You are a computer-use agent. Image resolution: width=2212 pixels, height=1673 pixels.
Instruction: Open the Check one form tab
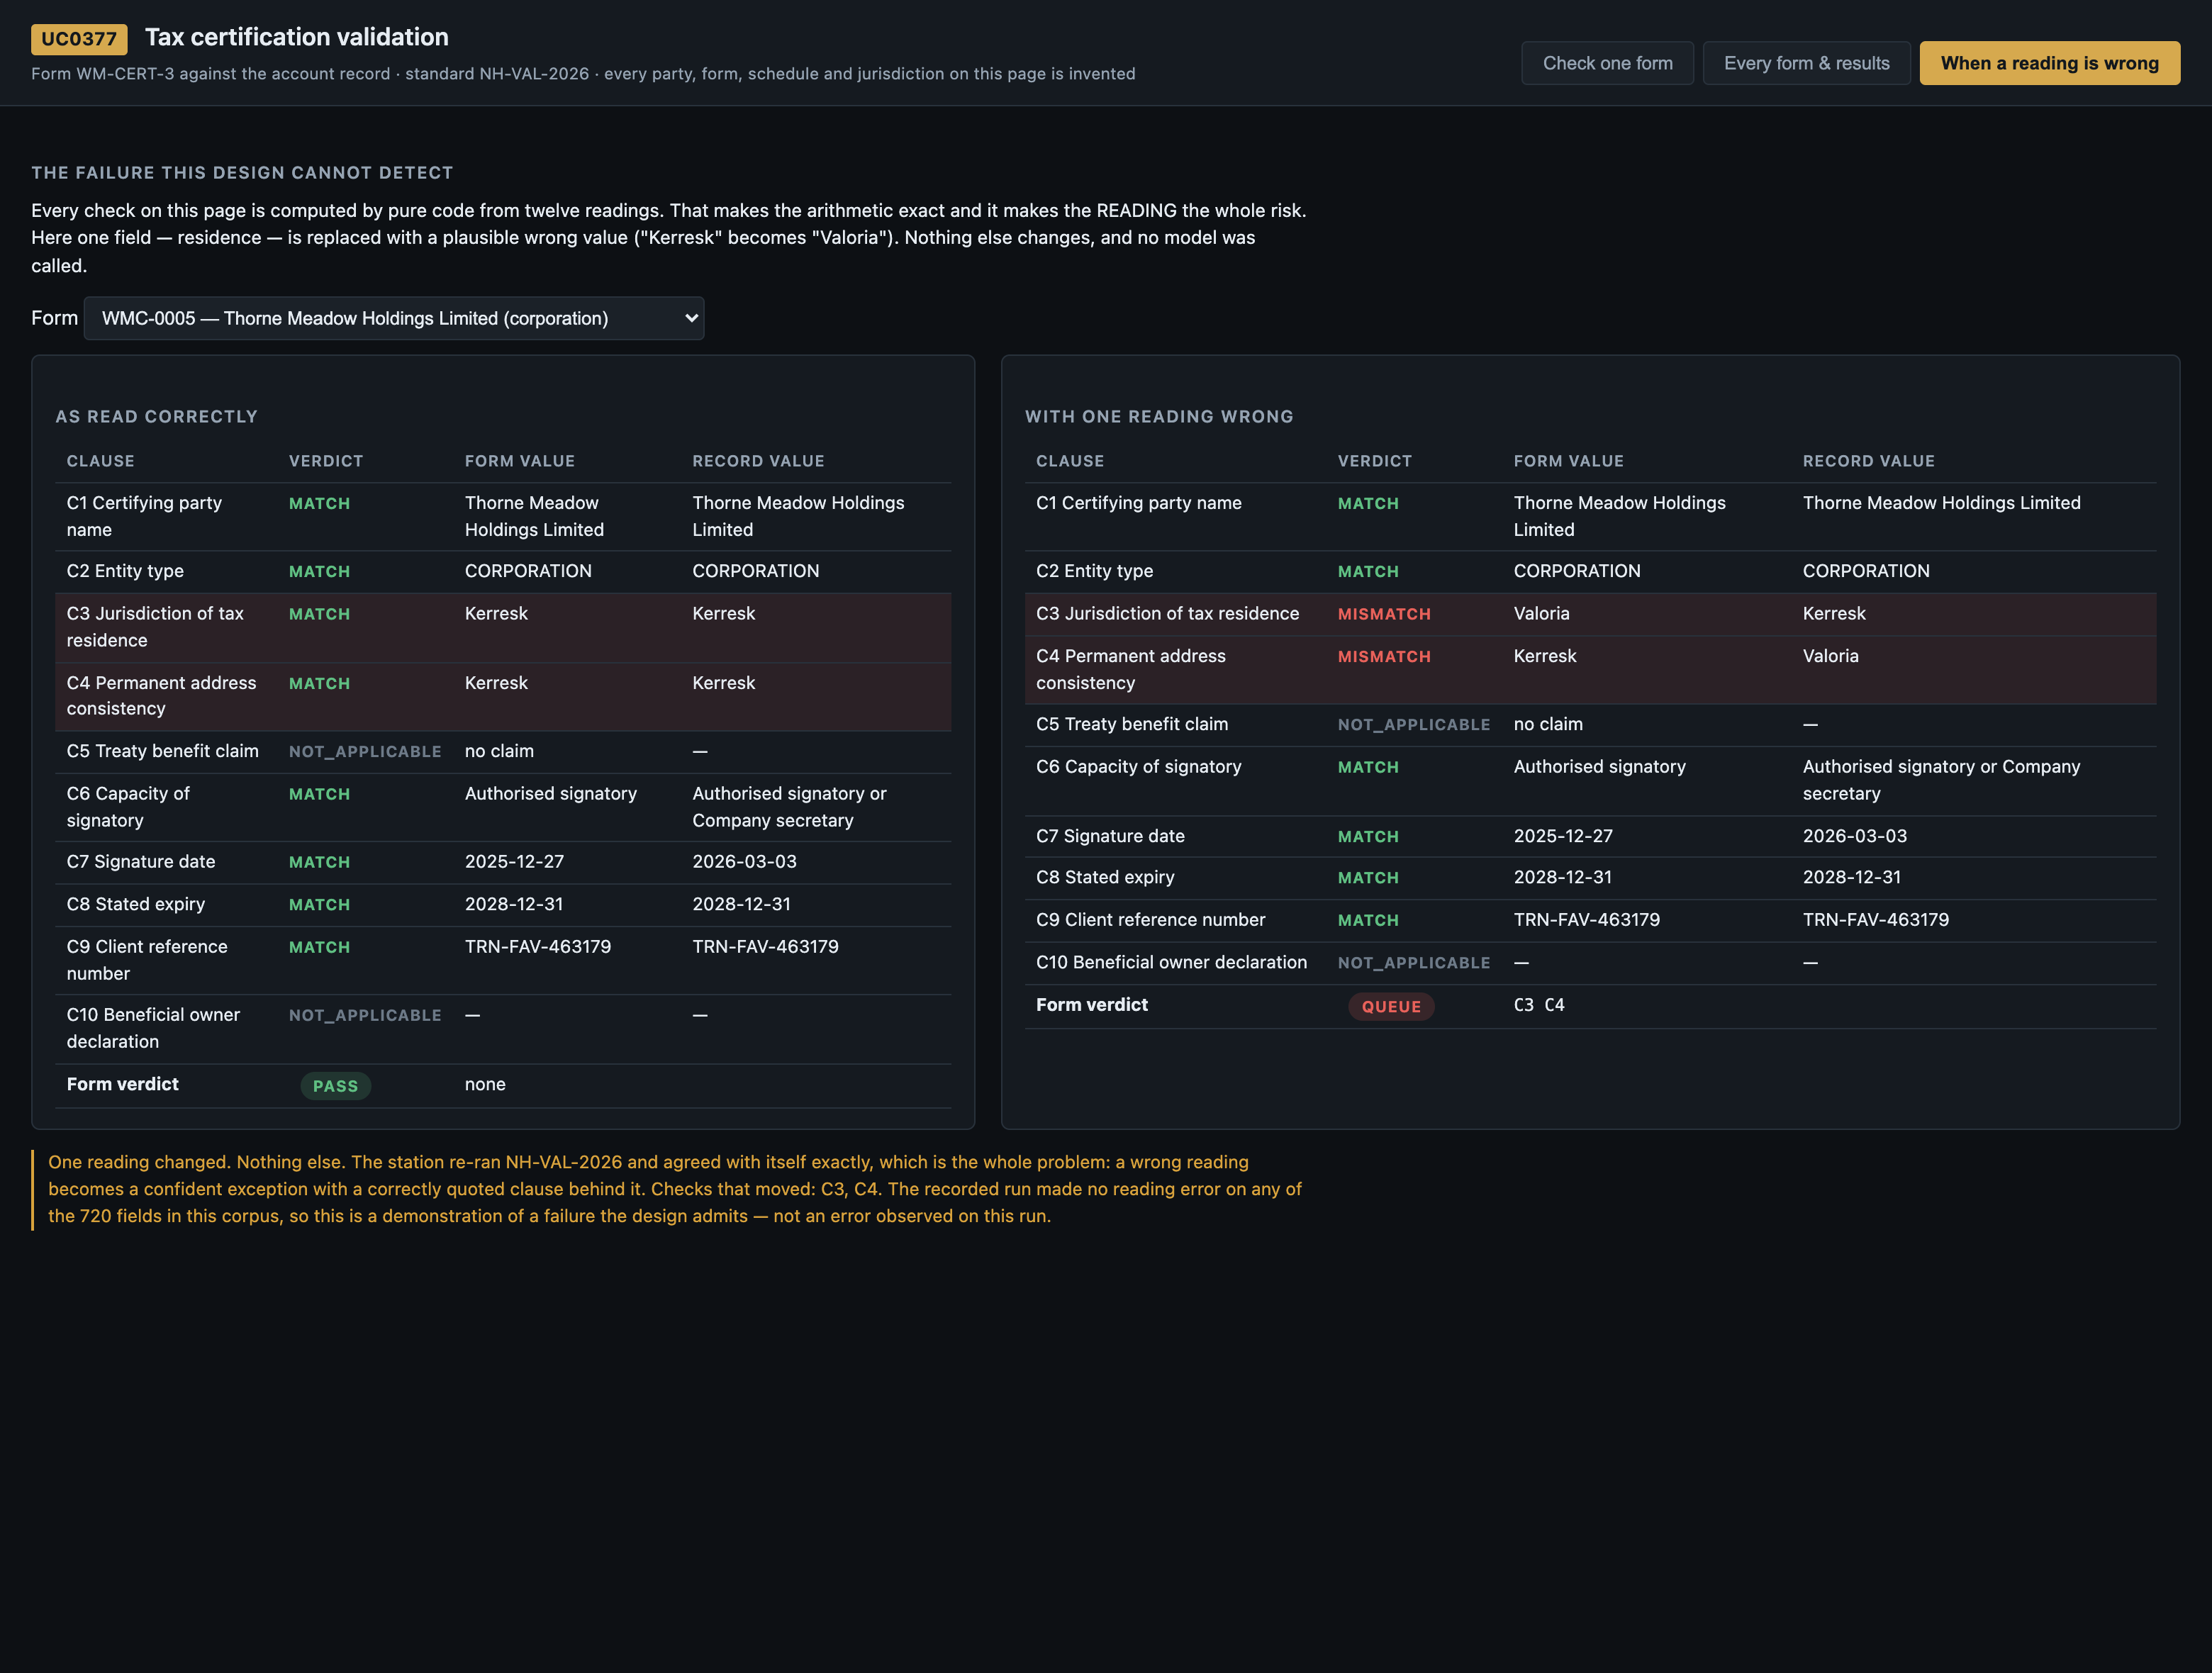[1607, 63]
